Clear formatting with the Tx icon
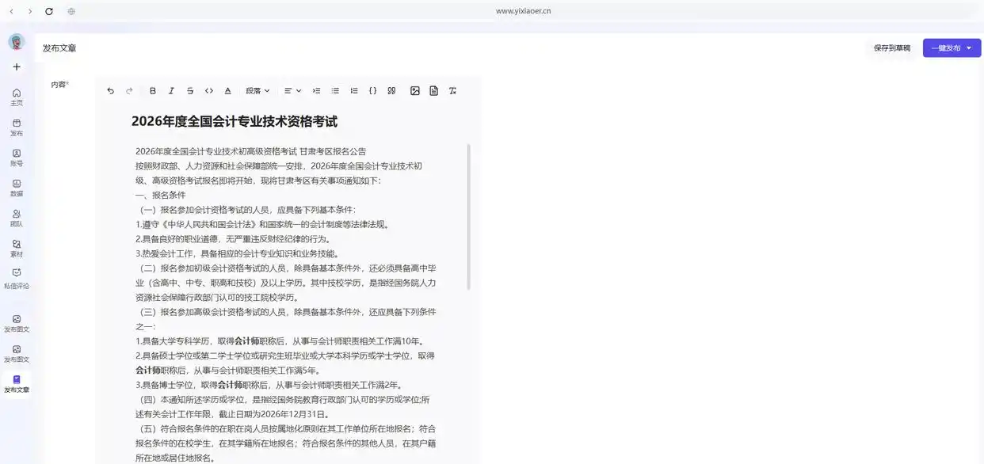984x464 pixels. click(452, 91)
